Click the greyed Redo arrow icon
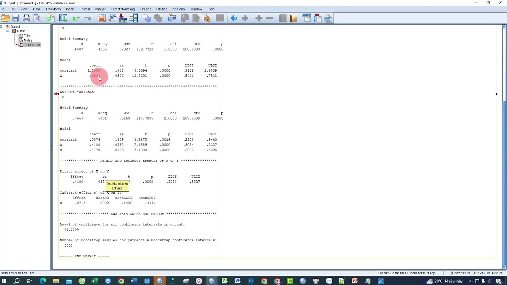Viewport: 507px width, 285px height. click(x=88, y=18)
